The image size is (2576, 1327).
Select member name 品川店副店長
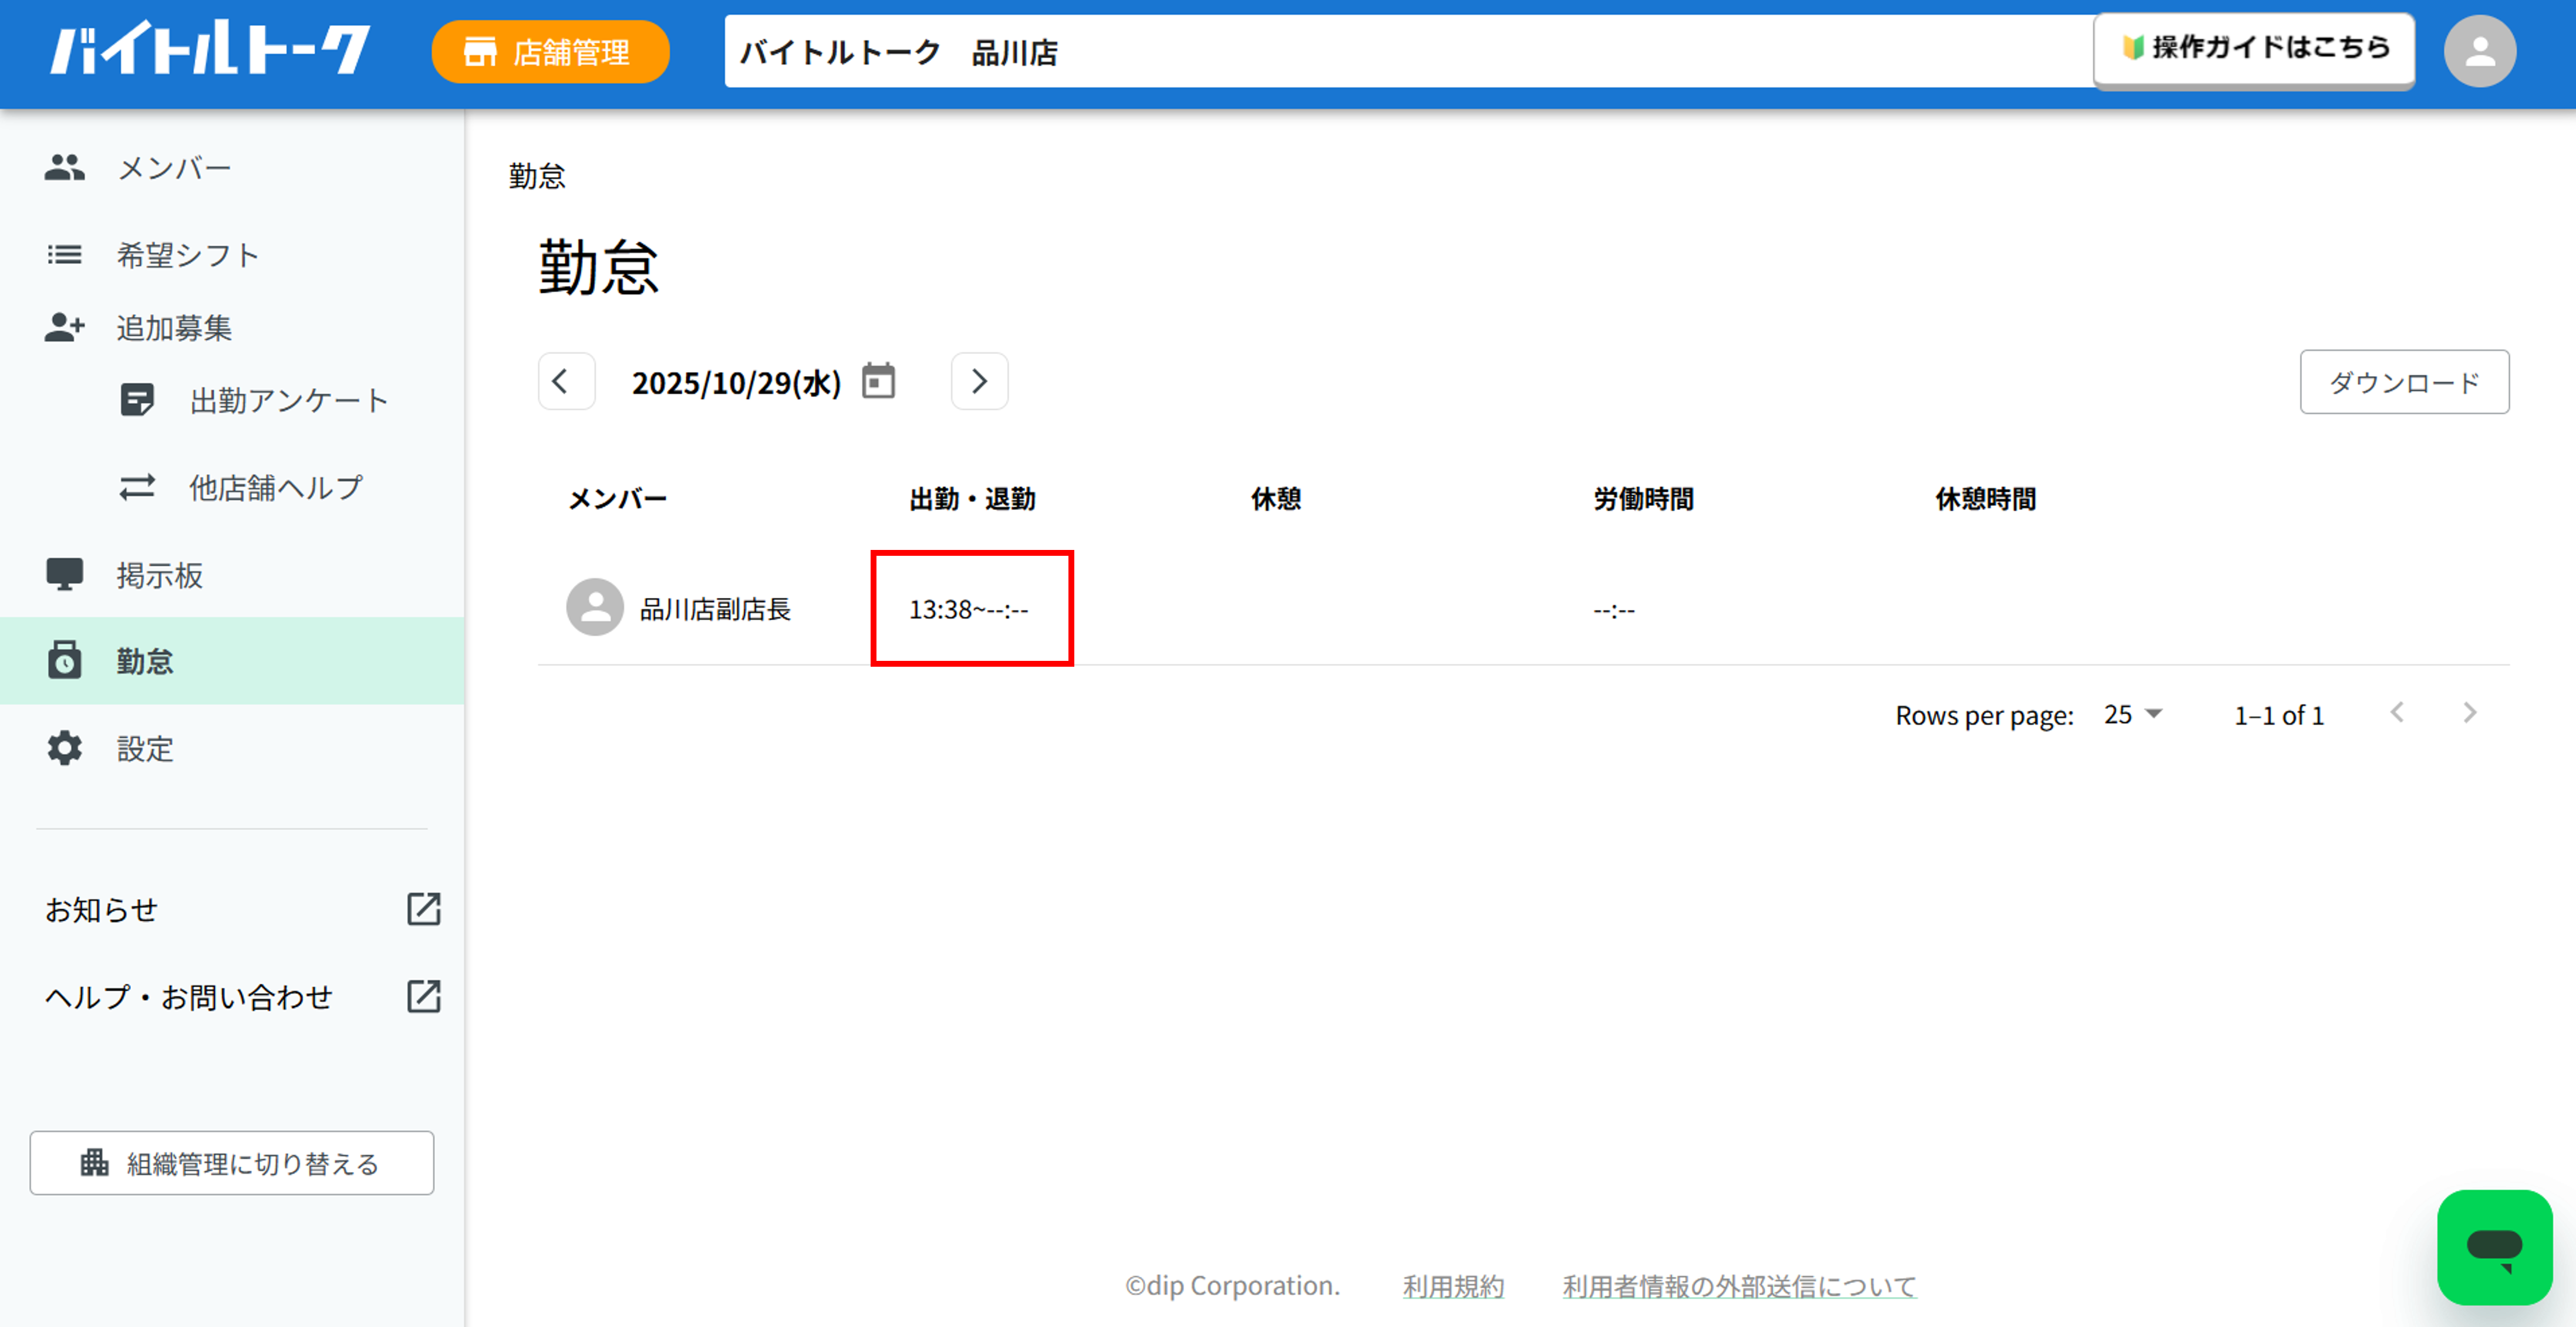tap(715, 609)
